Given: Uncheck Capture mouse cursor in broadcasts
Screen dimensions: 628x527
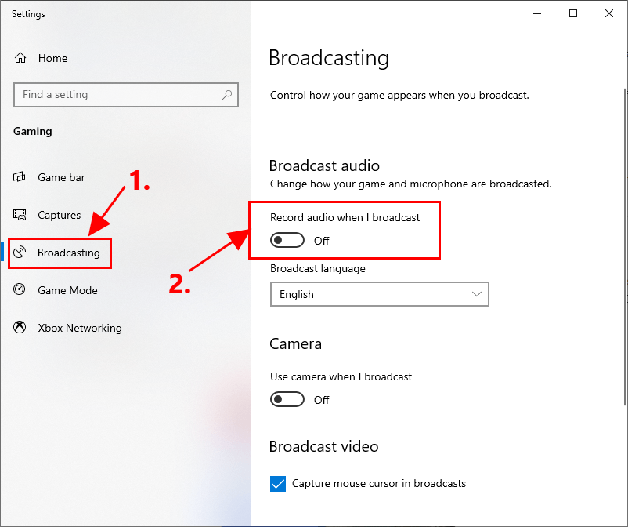Looking at the screenshot, I should [278, 484].
